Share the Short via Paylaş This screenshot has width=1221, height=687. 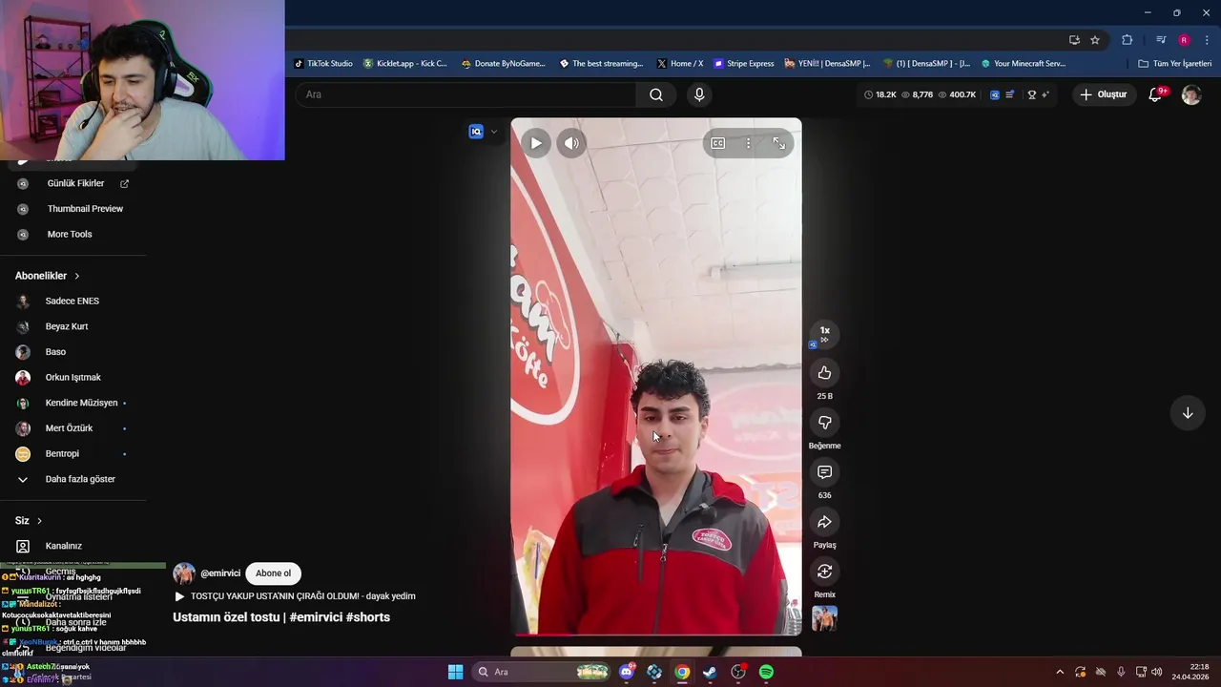pyautogui.click(x=825, y=522)
